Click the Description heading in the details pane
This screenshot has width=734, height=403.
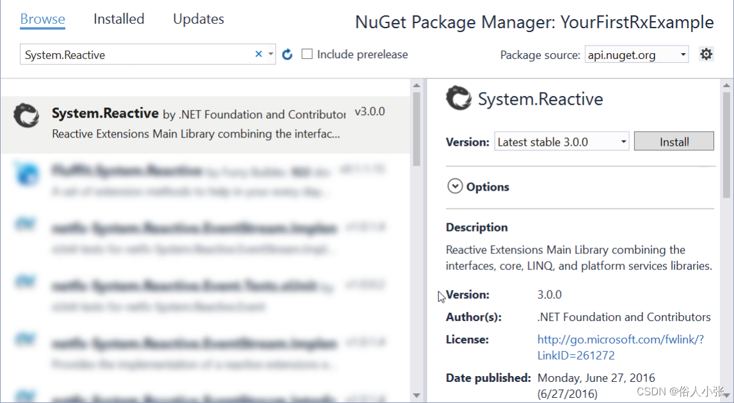click(477, 228)
